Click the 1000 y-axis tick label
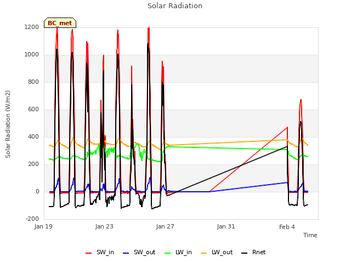 point(32,55)
